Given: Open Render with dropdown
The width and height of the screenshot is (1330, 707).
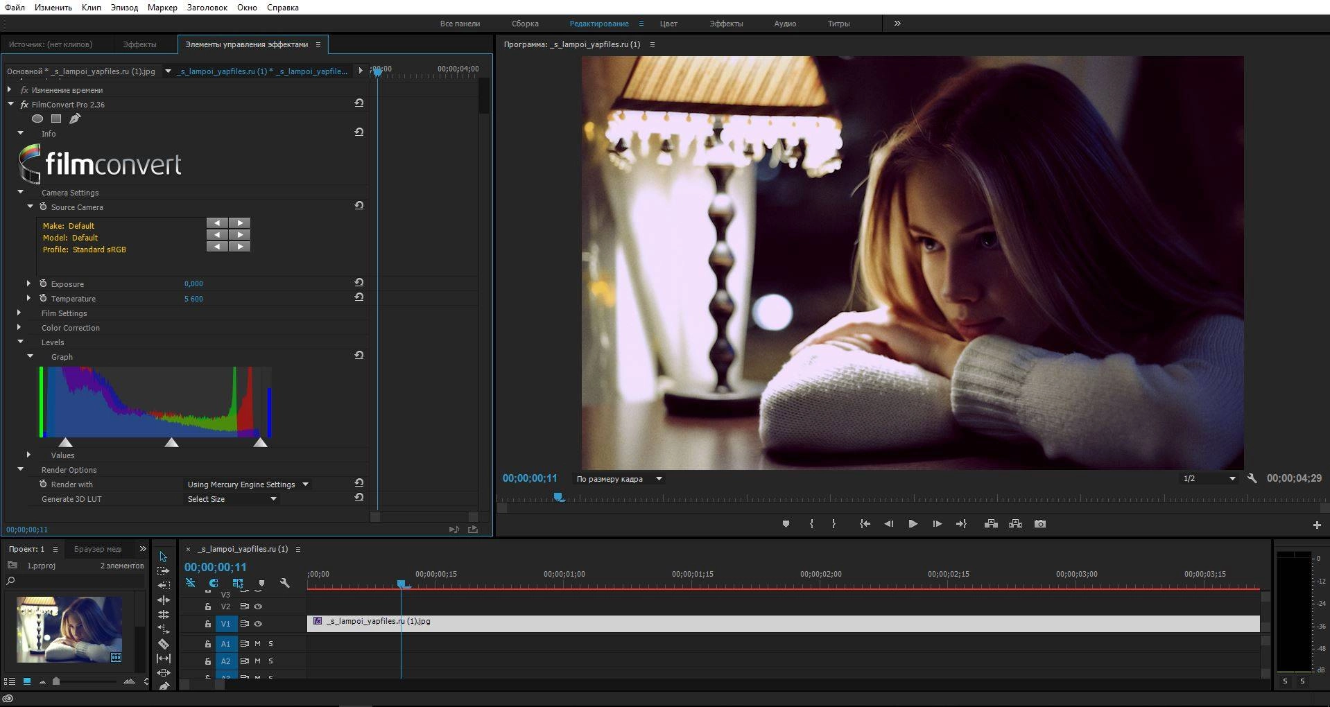Looking at the screenshot, I should (248, 485).
